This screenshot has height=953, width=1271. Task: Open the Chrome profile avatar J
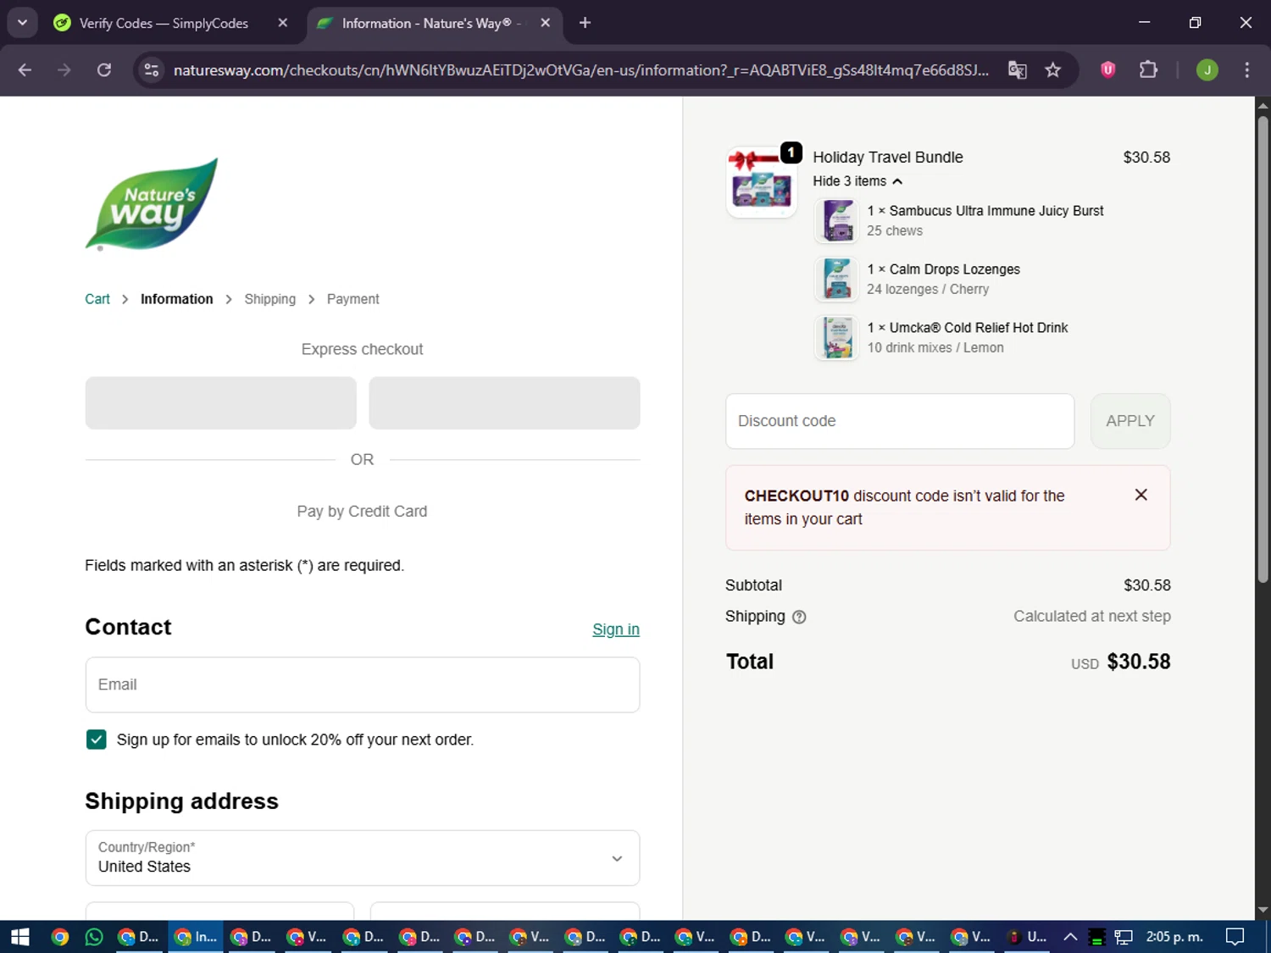1207,69
